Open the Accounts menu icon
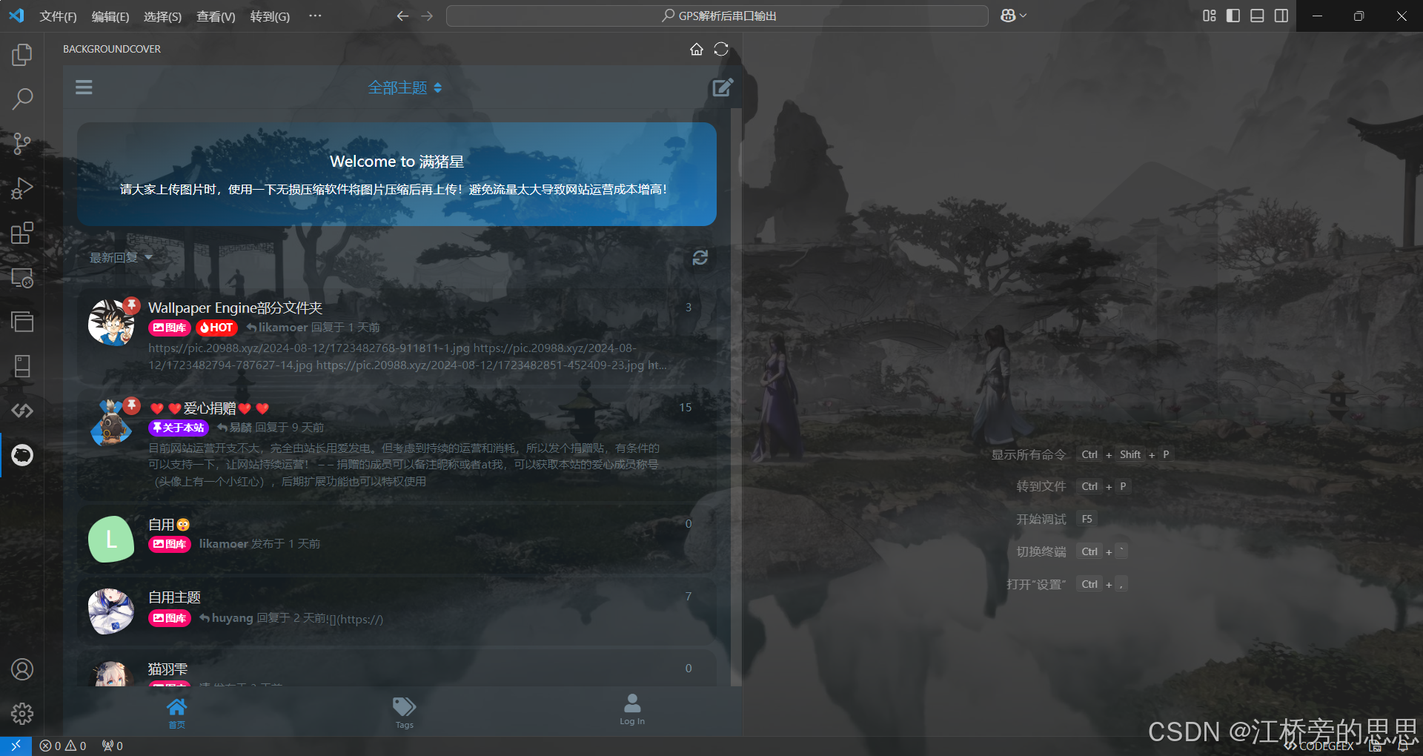This screenshot has height=756, width=1423. pyautogui.click(x=22, y=669)
